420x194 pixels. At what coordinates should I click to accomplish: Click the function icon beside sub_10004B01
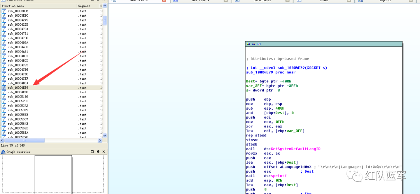coord(4,56)
